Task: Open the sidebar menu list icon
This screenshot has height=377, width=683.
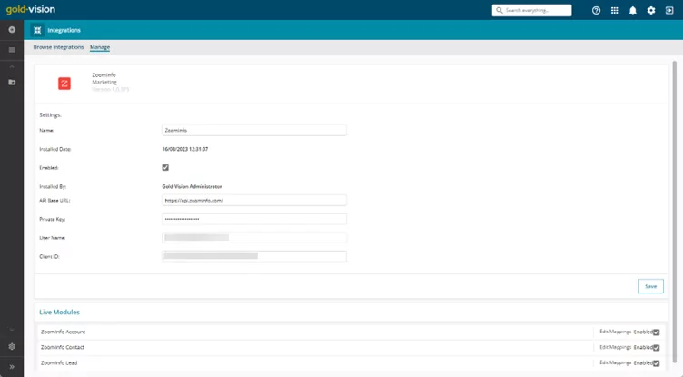Action: 12,50
